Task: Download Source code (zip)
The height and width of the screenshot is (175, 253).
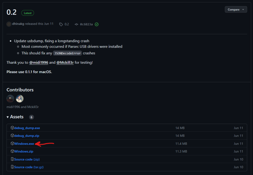Action: [27, 159]
